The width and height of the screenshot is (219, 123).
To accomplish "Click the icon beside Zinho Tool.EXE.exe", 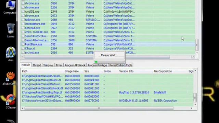I will click(x=23, y=32).
